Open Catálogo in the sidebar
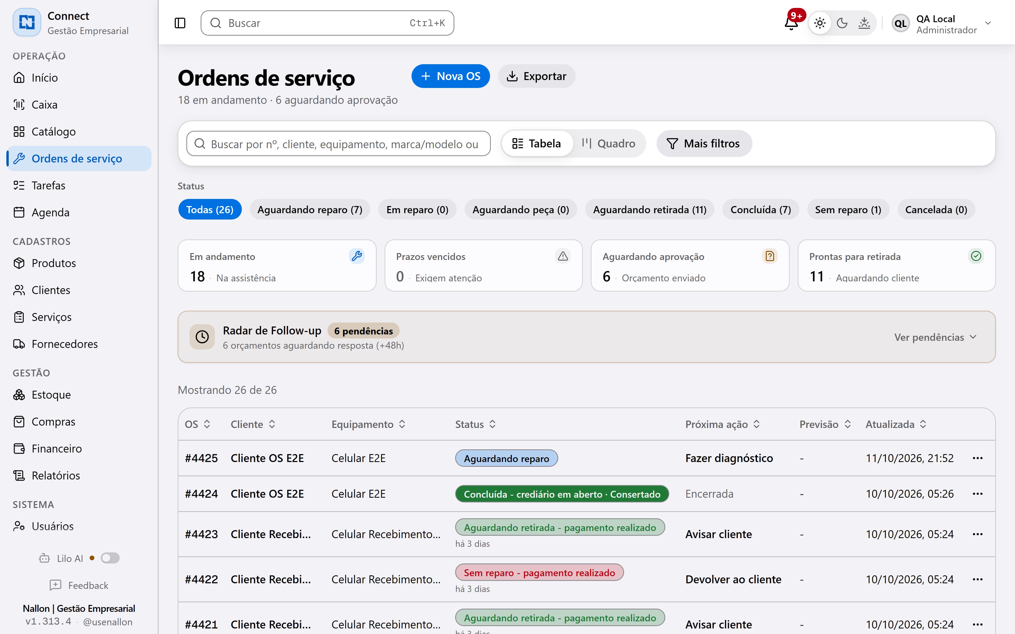Viewport: 1015px width, 634px height. click(x=79, y=131)
